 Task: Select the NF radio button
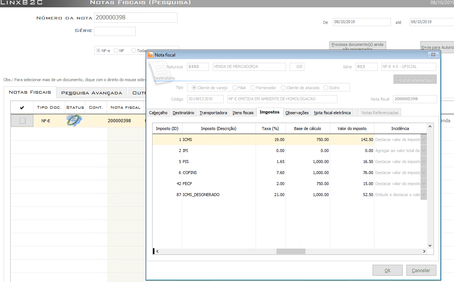pyautogui.click(x=116, y=51)
